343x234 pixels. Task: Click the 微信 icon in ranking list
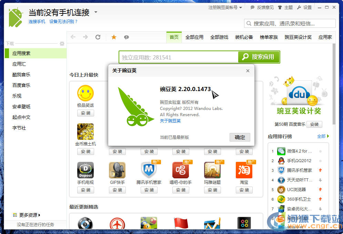pos(281,151)
